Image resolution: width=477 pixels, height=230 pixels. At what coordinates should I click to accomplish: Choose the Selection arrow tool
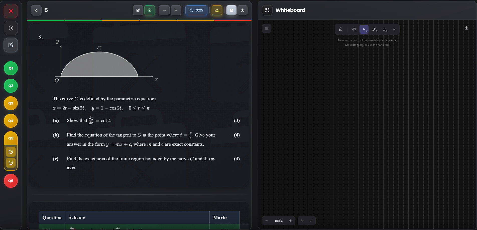[364, 29]
